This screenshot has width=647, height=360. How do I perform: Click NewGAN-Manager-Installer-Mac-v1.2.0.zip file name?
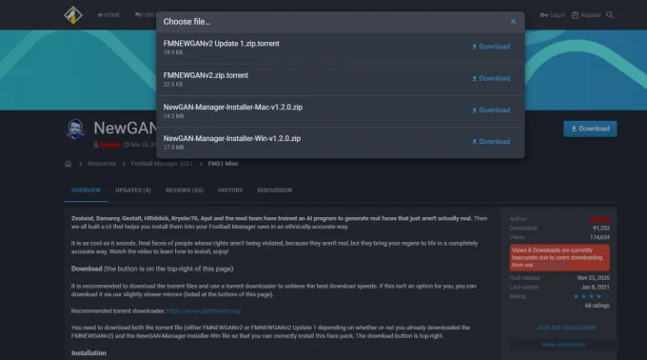tap(233, 107)
